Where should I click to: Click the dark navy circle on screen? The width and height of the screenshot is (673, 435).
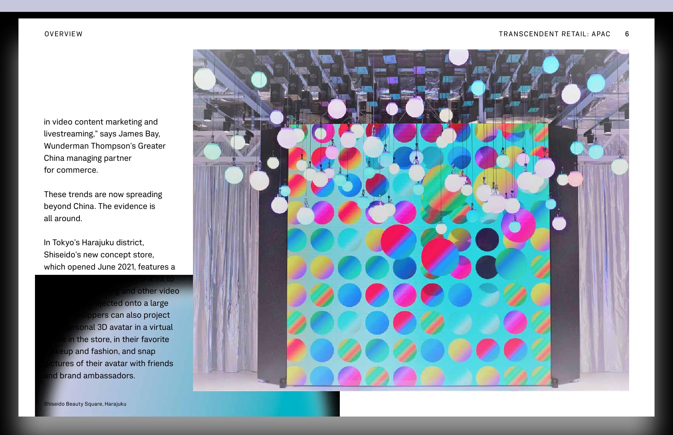coord(487,240)
